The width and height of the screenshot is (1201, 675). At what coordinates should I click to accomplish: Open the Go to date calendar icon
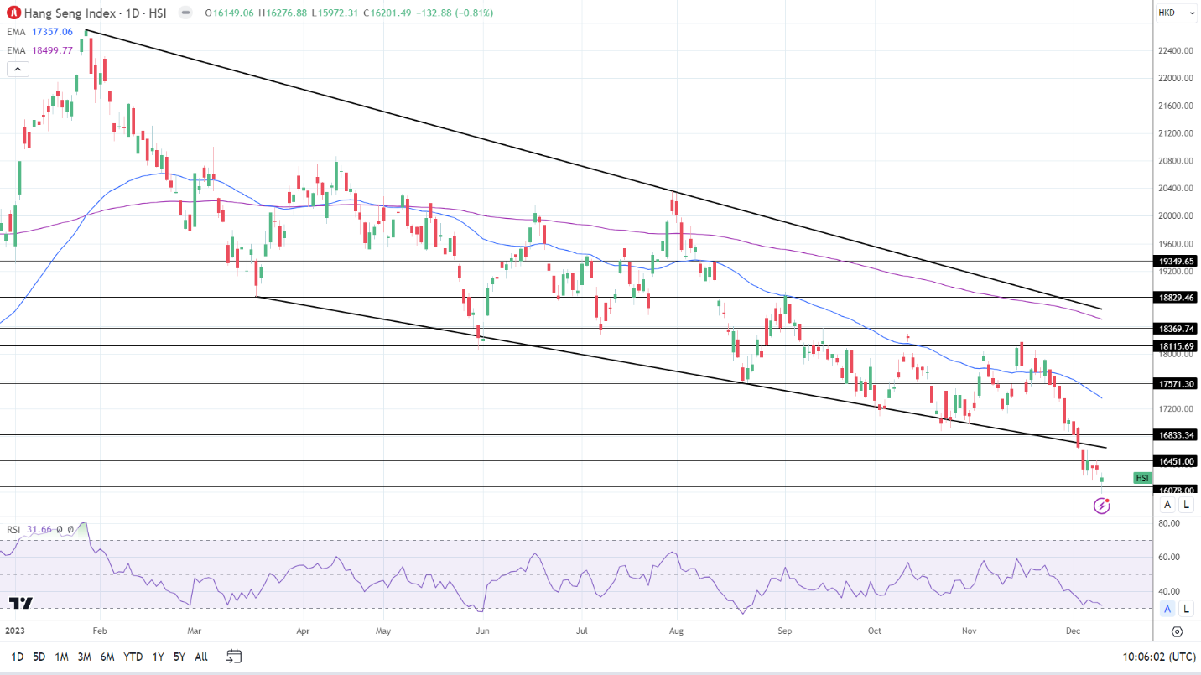point(234,657)
